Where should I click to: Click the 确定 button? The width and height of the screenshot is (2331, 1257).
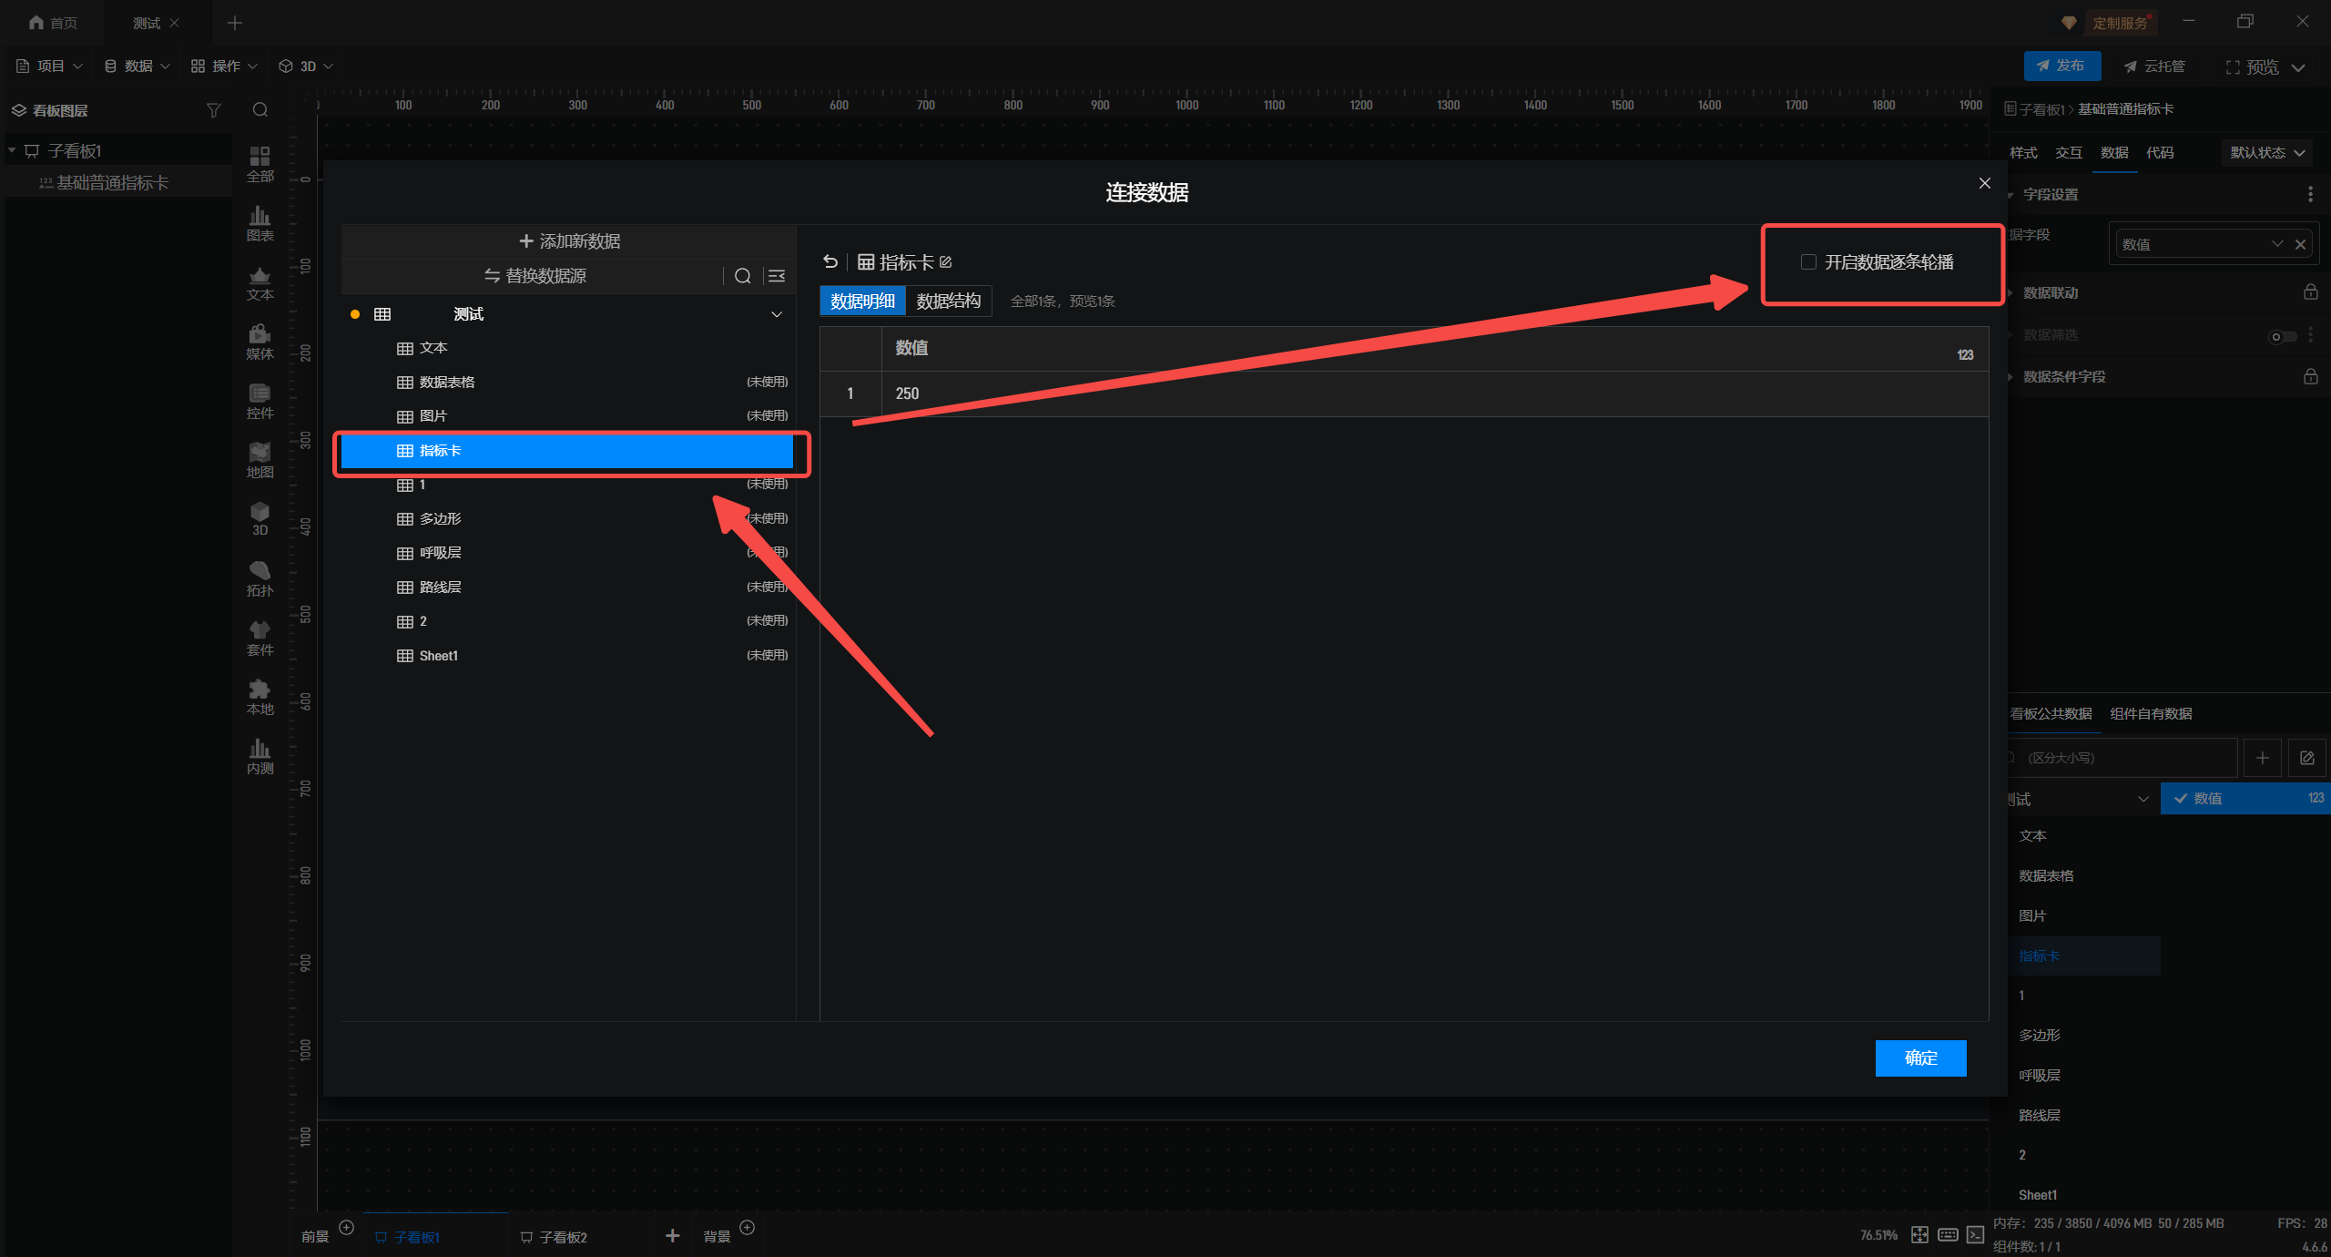click(1920, 1058)
